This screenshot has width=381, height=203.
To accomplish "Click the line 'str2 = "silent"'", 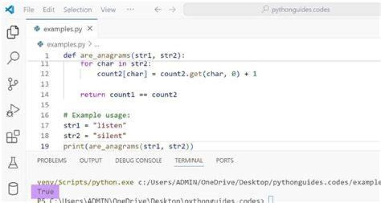I will pos(95,136).
